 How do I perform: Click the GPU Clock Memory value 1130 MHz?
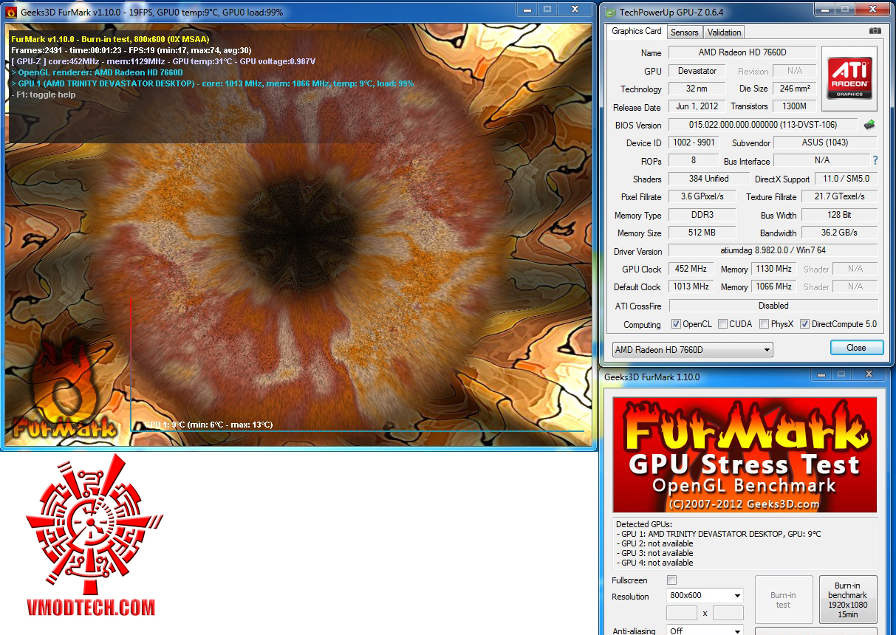click(x=773, y=269)
